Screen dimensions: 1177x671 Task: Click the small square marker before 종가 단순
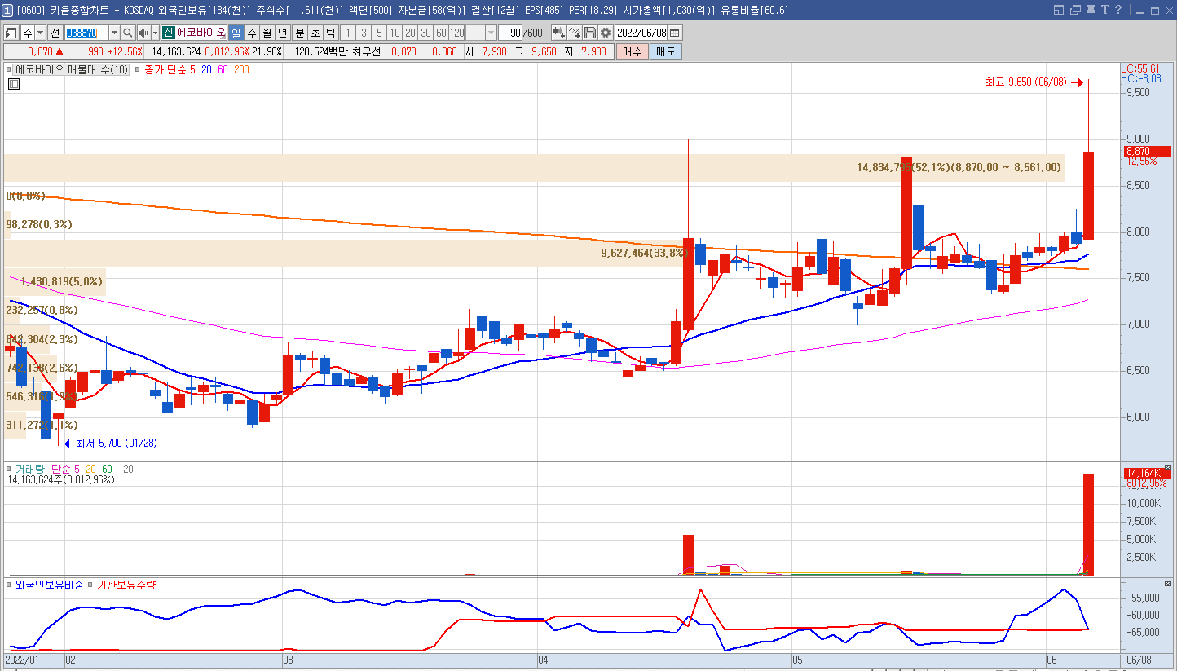(x=137, y=70)
